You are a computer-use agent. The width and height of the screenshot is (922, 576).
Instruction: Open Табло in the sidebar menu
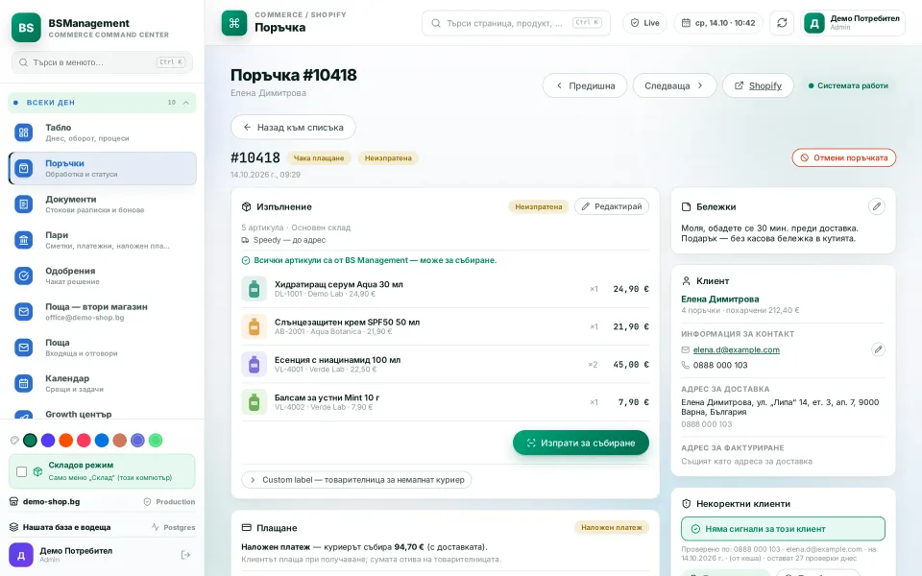[103, 132]
